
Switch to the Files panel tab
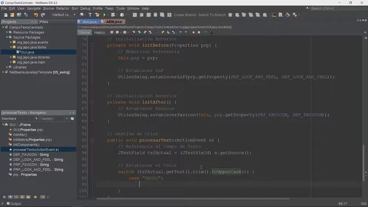(44, 22)
